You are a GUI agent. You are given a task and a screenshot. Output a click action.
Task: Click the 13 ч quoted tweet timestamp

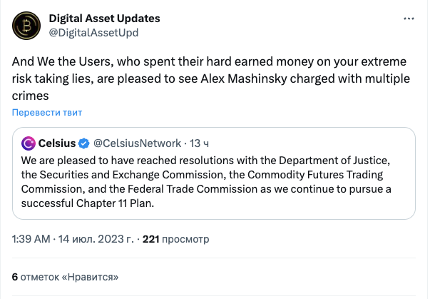198,143
